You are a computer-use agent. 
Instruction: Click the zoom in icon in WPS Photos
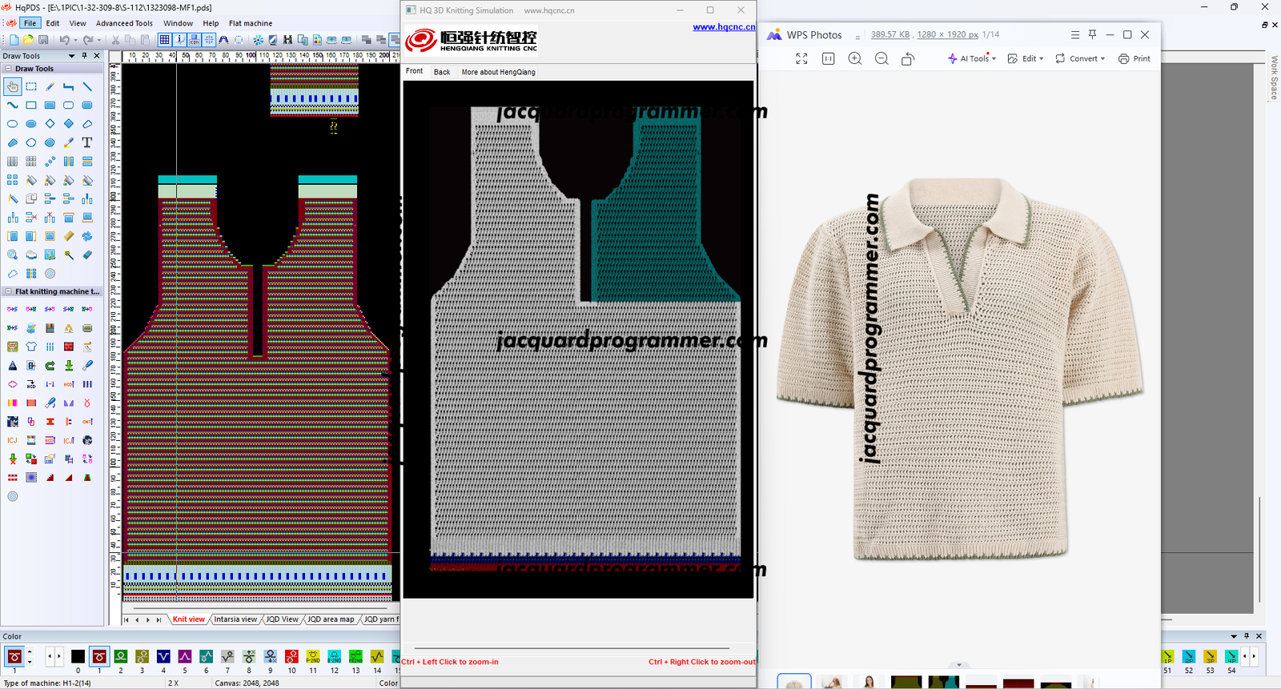click(x=855, y=58)
